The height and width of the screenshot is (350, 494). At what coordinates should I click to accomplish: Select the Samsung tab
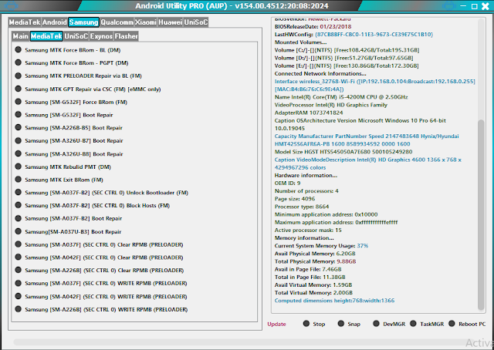click(x=83, y=22)
